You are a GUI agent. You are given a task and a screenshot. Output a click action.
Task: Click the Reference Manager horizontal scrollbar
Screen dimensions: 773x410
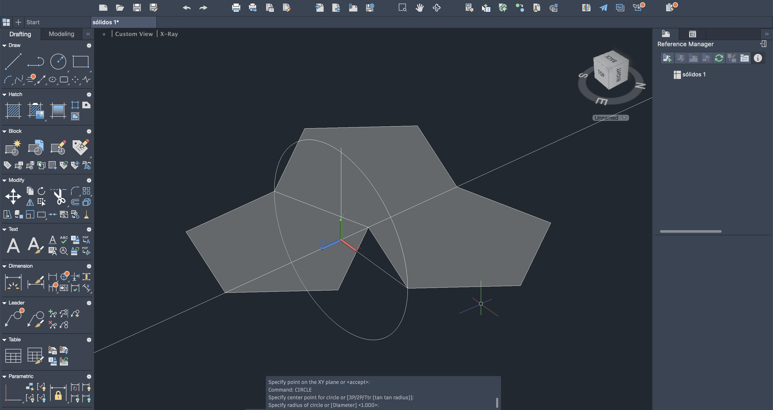[x=690, y=231]
